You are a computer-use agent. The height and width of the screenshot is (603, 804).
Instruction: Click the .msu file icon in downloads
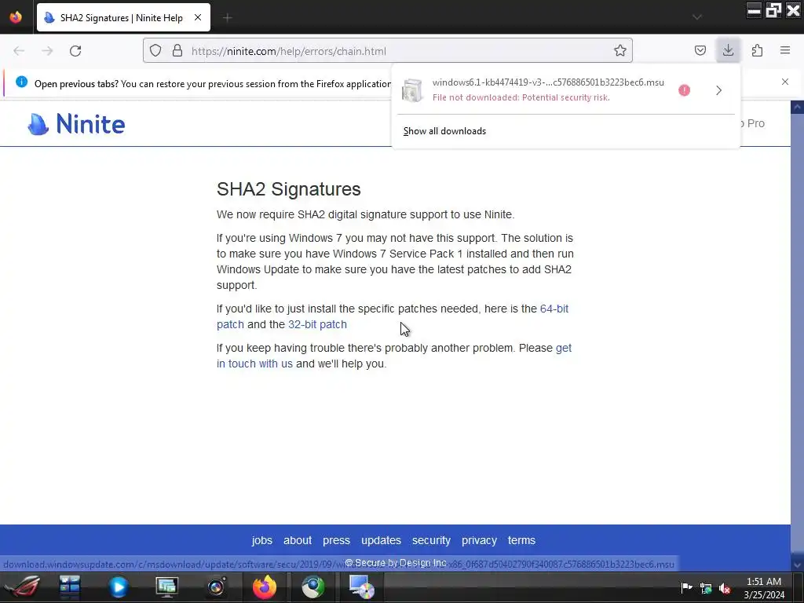(x=412, y=90)
